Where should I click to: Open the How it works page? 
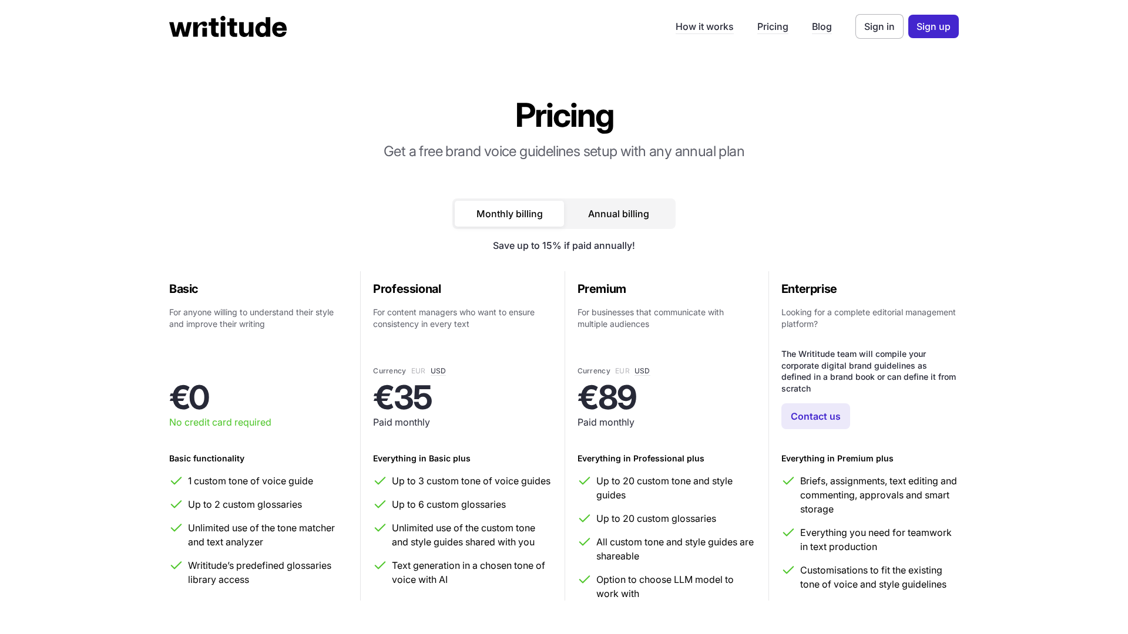coord(704,26)
